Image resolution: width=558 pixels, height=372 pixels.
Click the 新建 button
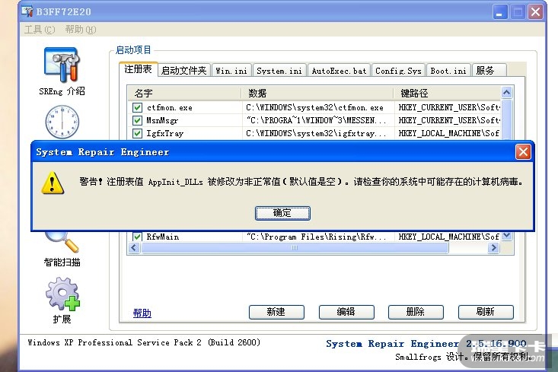(x=276, y=312)
